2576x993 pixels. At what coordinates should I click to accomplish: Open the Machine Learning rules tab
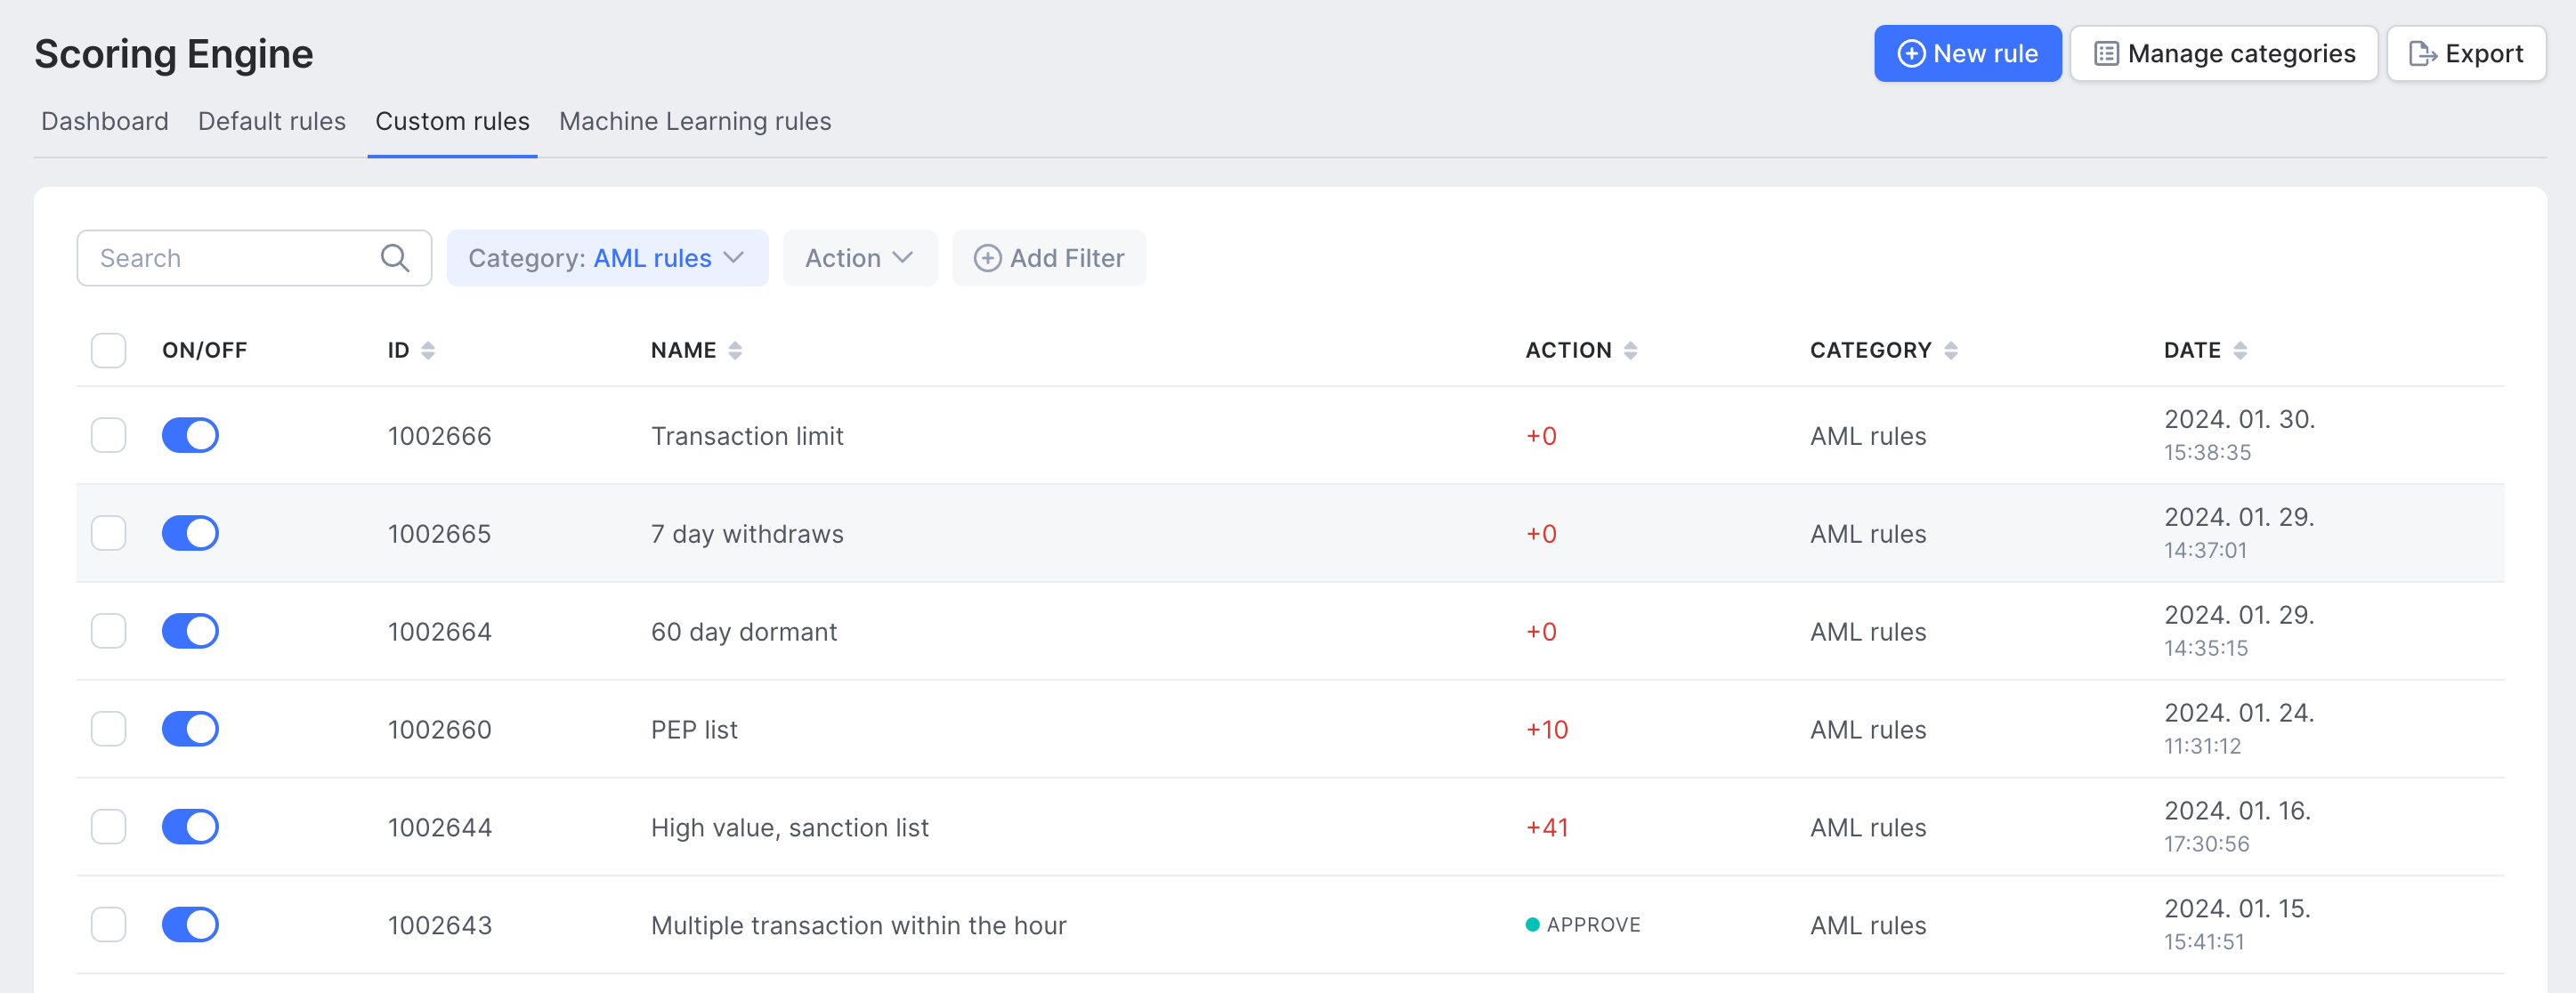pos(694,121)
